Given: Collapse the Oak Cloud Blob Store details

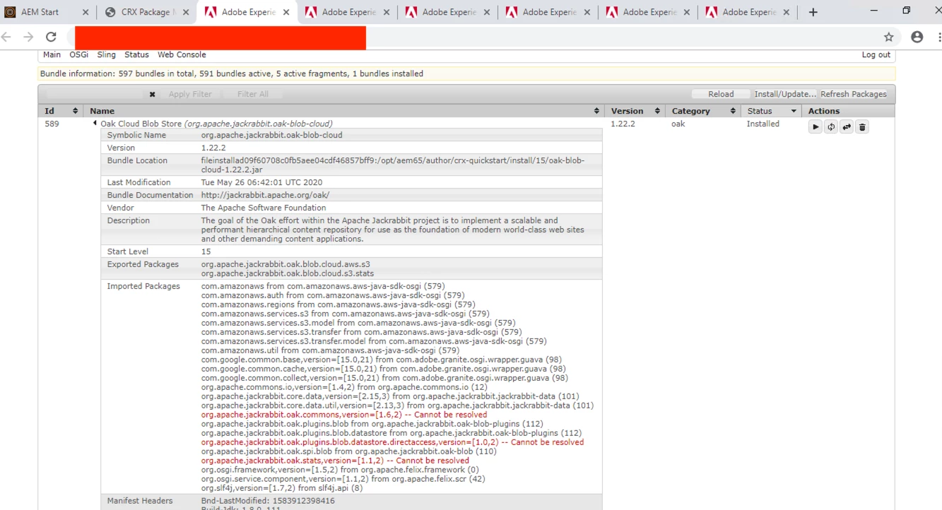Looking at the screenshot, I should tap(95, 124).
